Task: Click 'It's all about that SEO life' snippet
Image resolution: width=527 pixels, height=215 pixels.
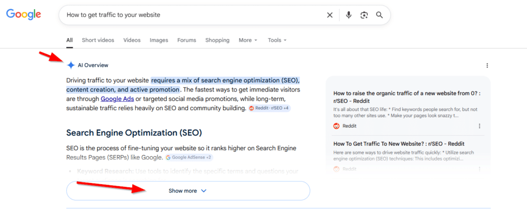Action: [x=406, y=113]
